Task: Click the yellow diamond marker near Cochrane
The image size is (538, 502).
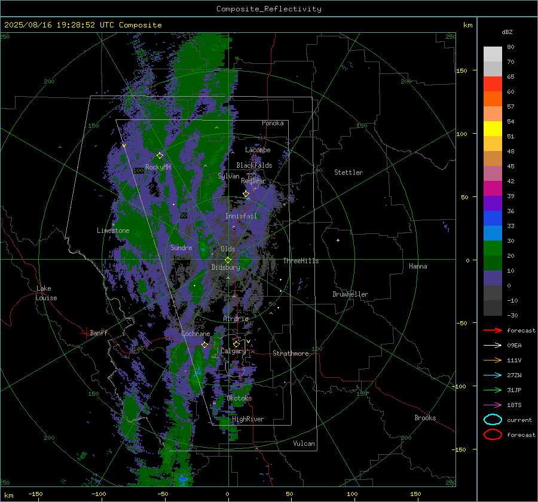Action: pos(204,345)
